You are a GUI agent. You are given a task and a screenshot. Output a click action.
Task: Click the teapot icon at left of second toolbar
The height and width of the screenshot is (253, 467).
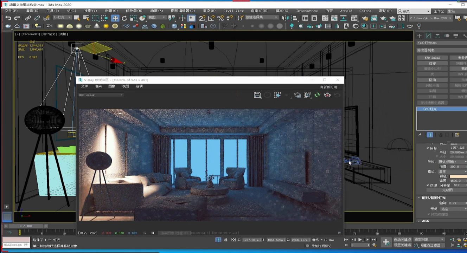pos(8,26)
